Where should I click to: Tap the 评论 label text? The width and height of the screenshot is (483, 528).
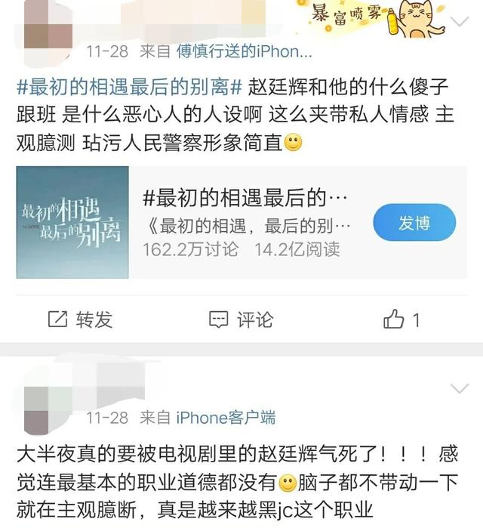coord(255,320)
